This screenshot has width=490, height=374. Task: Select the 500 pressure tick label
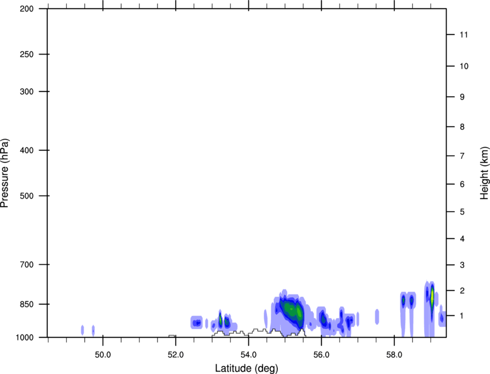27,196
